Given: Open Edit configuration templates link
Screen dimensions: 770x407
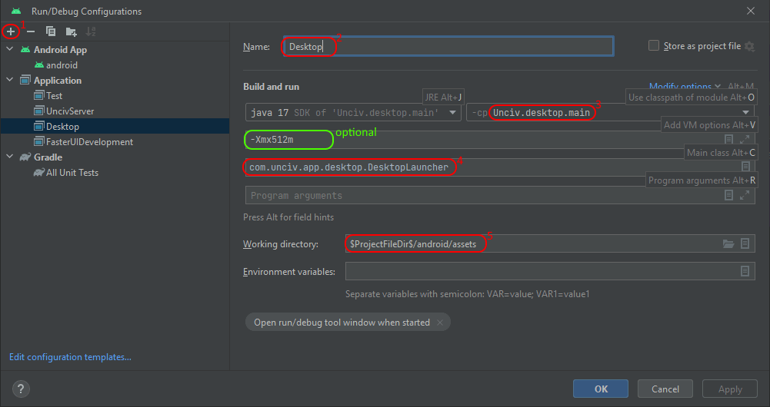Looking at the screenshot, I should coord(70,357).
